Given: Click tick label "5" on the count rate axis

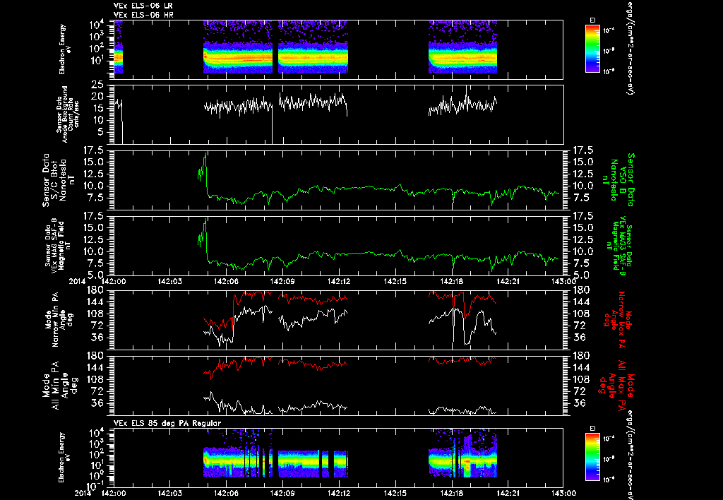Looking at the screenshot, I should [x=100, y=132].
